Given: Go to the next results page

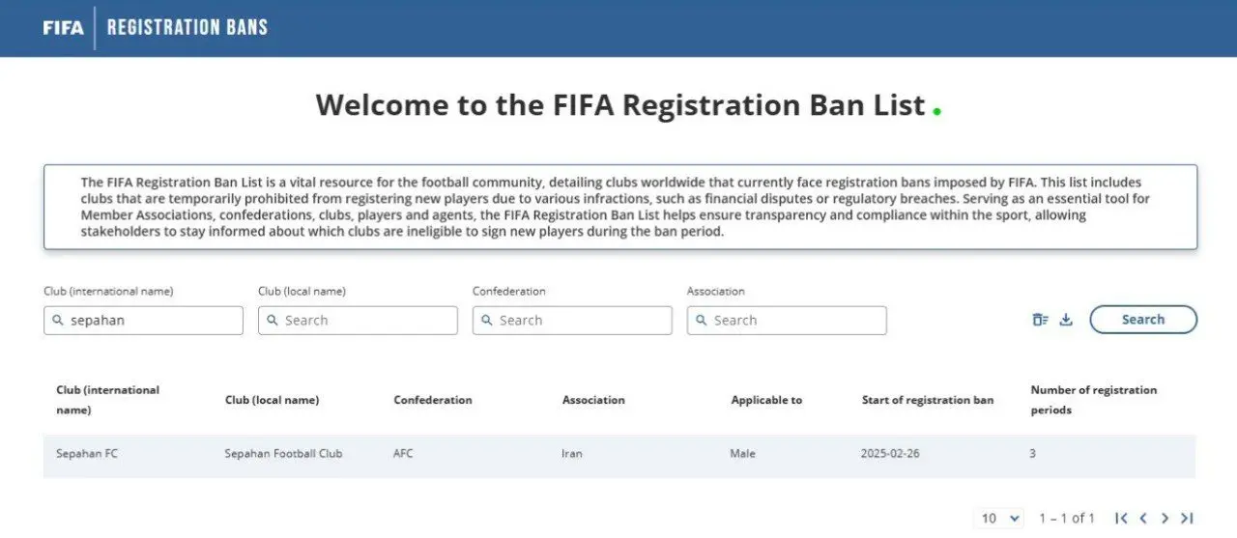Looking at the screenshot, I should pyautogui.click(x=1165, y=519).
